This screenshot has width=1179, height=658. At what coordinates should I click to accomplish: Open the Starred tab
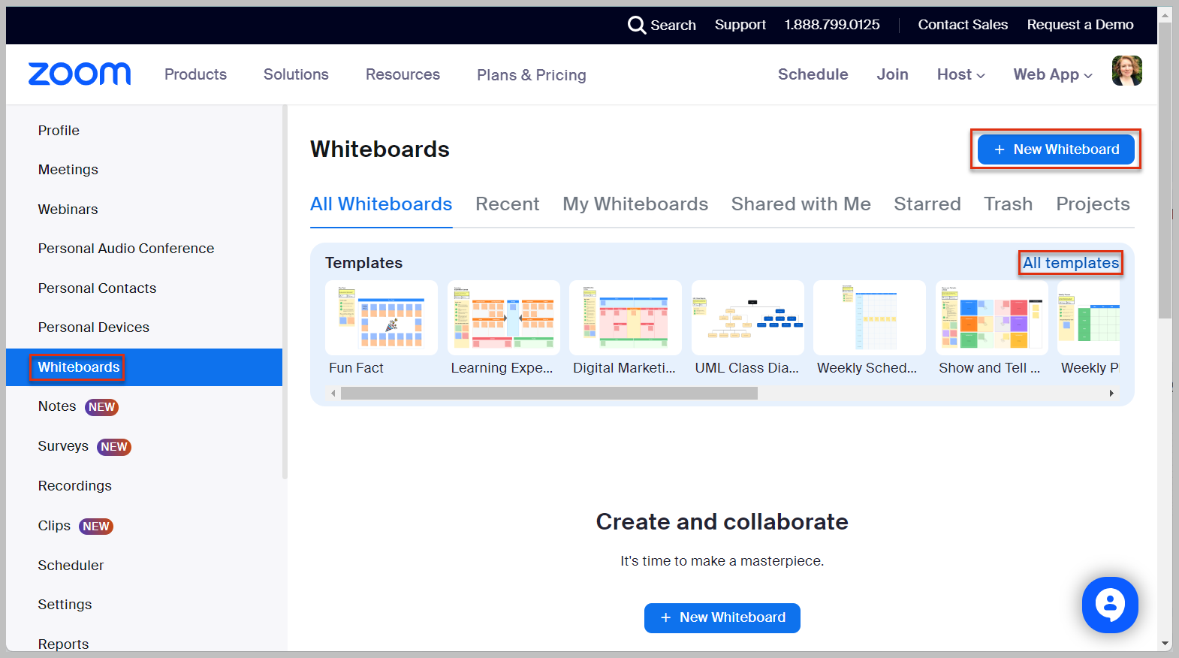pyautogui.click(x=927, y=204)
